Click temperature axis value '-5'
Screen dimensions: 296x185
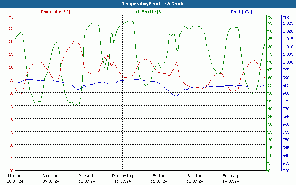(11, 132)
